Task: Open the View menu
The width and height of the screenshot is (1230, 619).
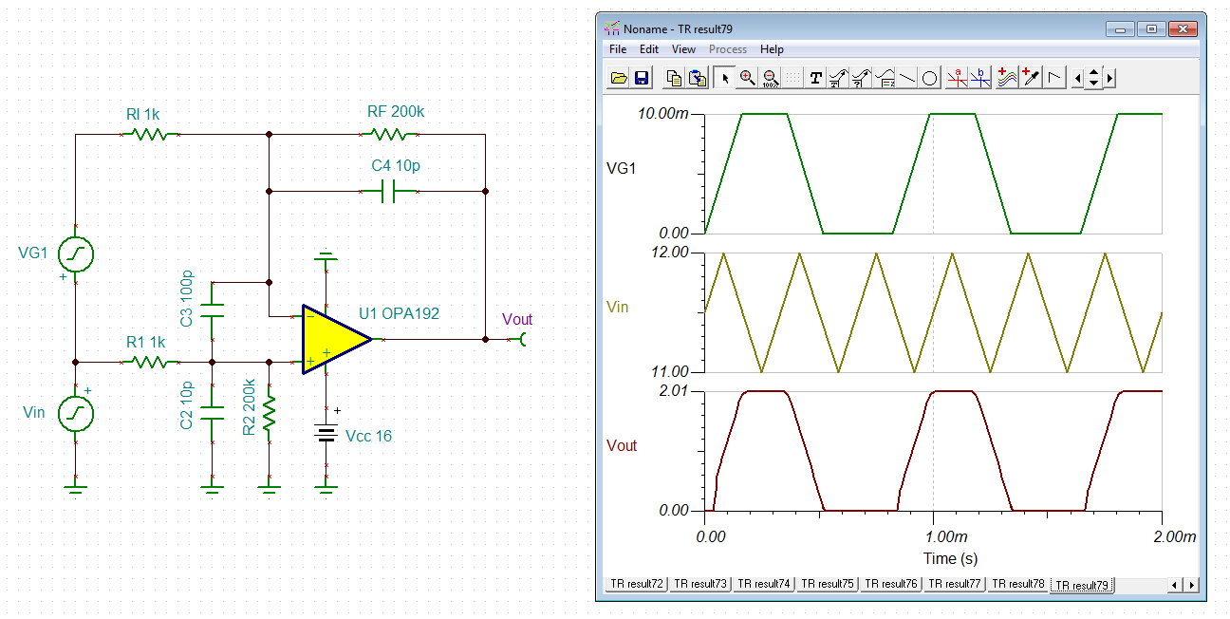Action: coord(683,49)
